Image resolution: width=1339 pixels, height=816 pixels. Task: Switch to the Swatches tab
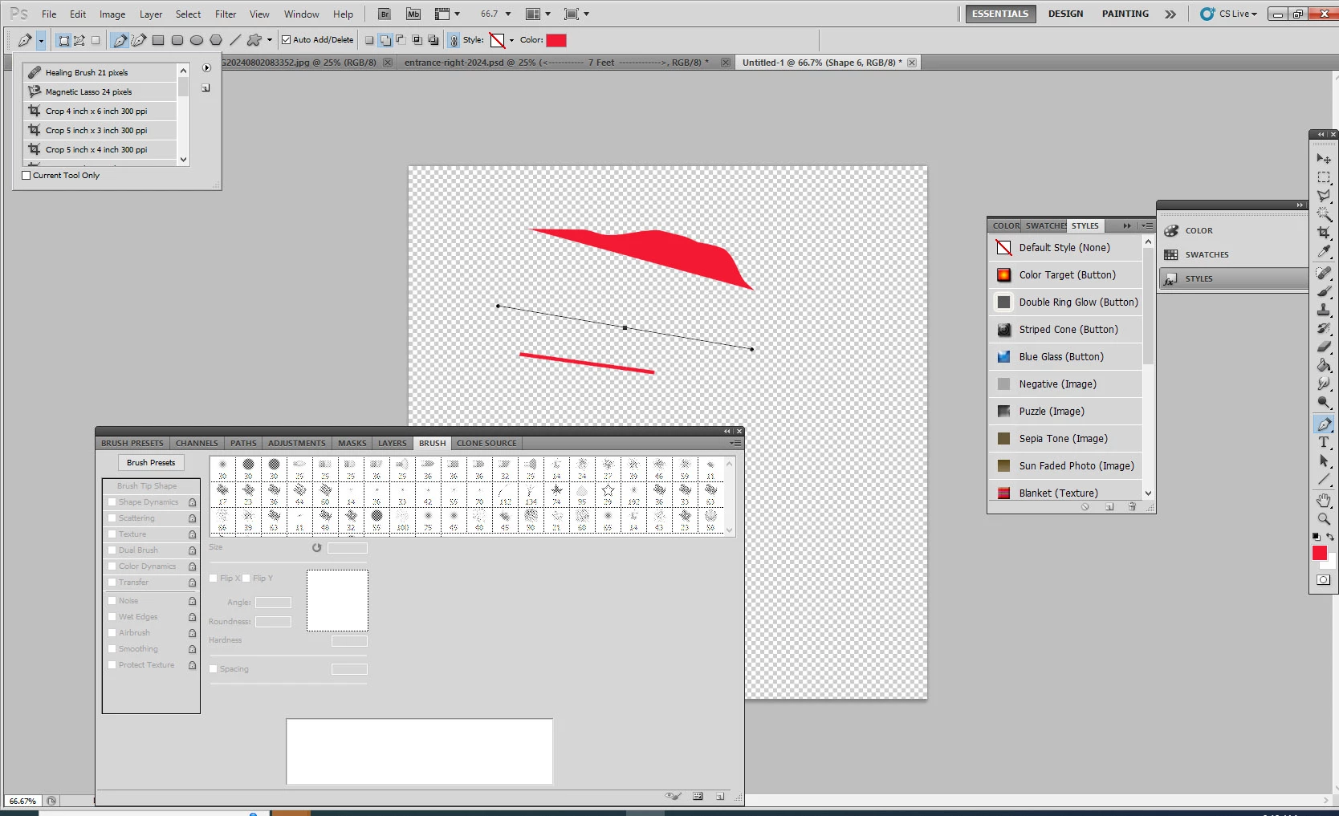click(1044, 226)
